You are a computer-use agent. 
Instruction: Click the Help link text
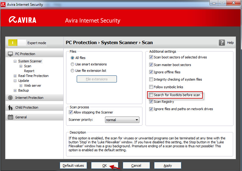pyautogui.click(x=230, y=43)
